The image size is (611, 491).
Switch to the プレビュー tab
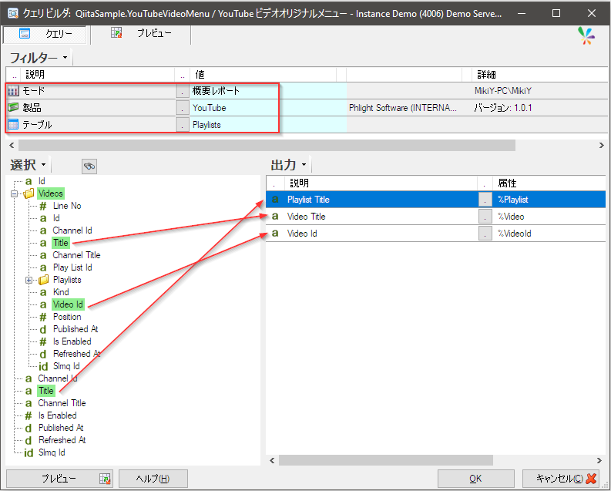pos(141,33)
